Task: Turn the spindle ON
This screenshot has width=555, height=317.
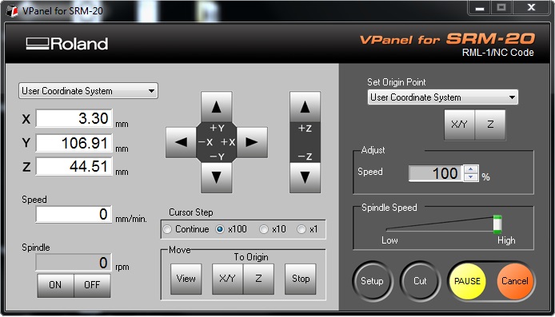Action: click(55, 285)
